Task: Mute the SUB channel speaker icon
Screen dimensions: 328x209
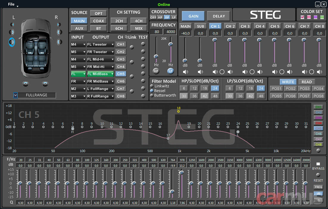Action: pos(200,72)
